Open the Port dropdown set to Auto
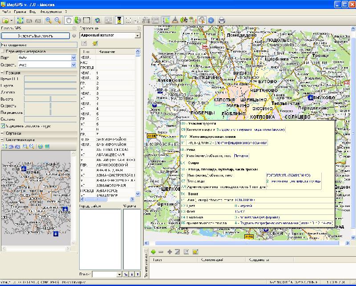356x286 pixels. tap(74, 57)
